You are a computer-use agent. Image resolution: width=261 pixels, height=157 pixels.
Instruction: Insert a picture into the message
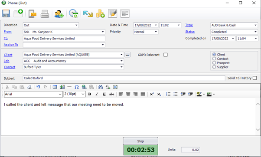(62, 87)
